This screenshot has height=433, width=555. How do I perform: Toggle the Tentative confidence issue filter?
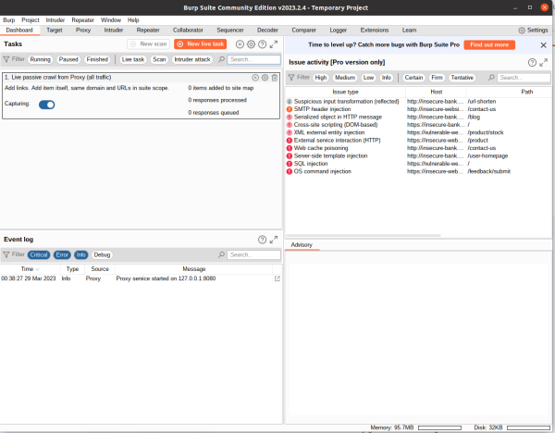[x=462, y=78]
